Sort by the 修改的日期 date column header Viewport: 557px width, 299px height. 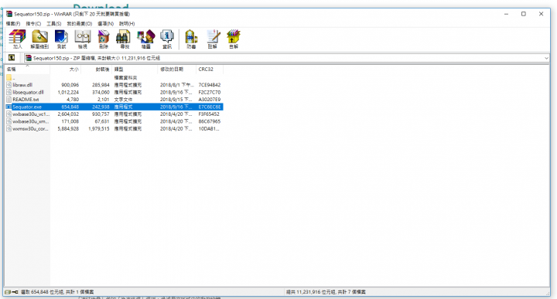[177, 70]
